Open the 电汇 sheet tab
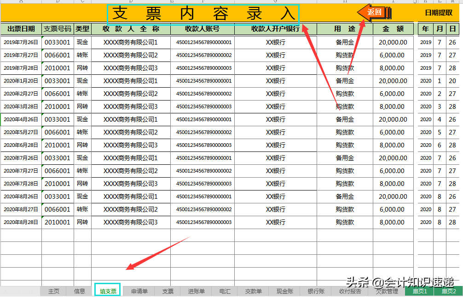Image resolution: width=463 pixels, height=297 pixels. pyautogui.click(x=224, y=291)
